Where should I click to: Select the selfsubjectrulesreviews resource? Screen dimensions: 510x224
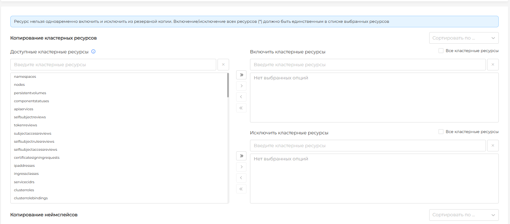click(119, 141)
